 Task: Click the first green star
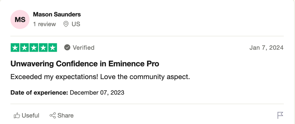tap(15, 48)
